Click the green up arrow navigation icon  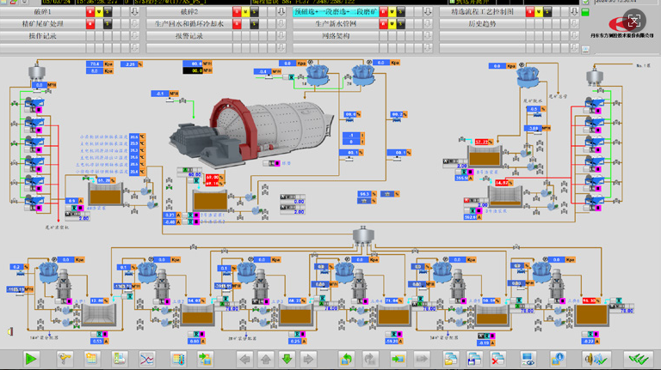pyautogui.click(x=266, y=357)
